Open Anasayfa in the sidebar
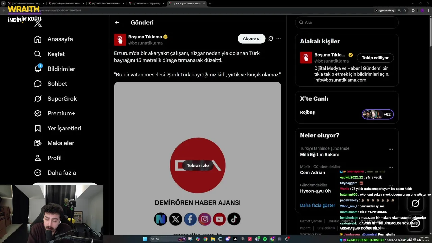Screen dimensions: 432x243 click(x=54, y=39)
